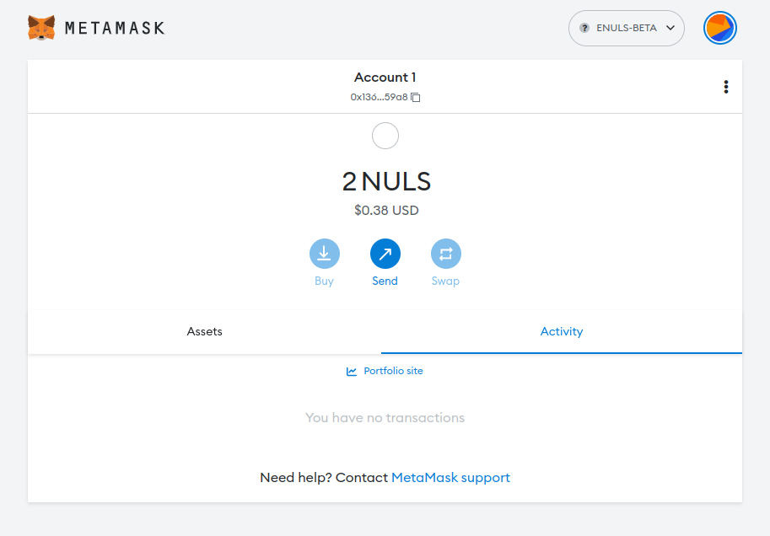Copy the account address with the clipboard icon

(416, 97)
